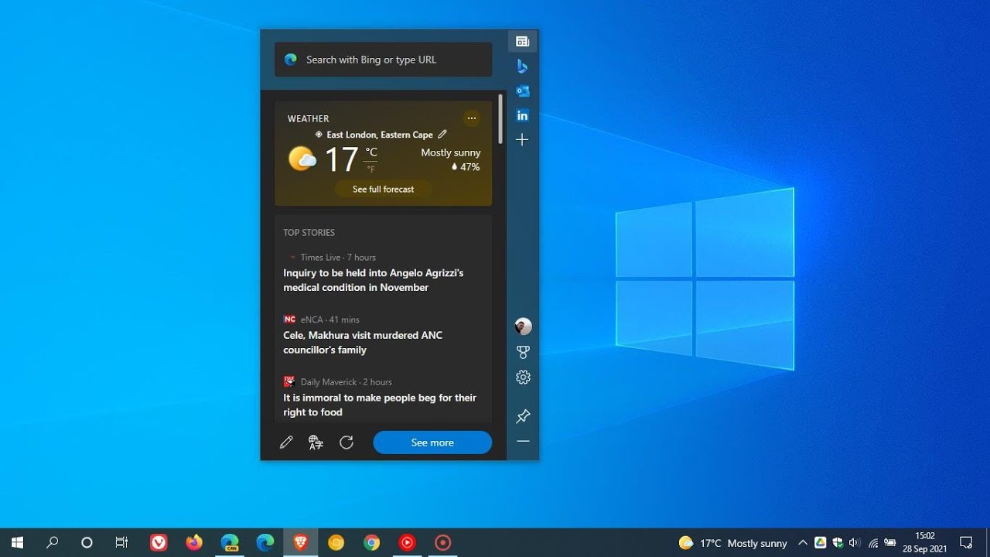Viewport: 990px width, 557px height.
Task: Pin the Edge bar with pin icon
Action: click(523, 417)
